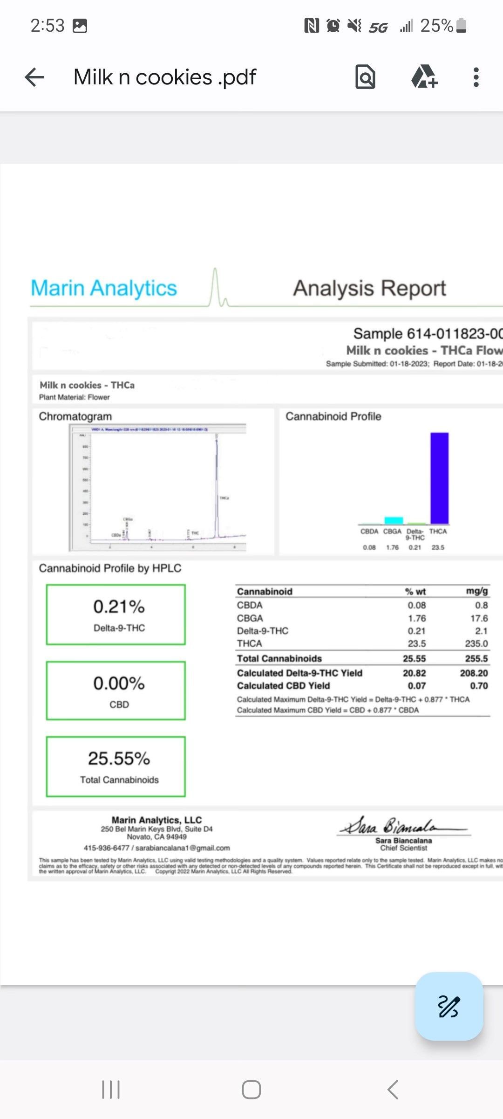The height and width of the screenshot is (1119, 503).
Task: Tap the Analysis Report heading
Action: click(x=369, y=288)
